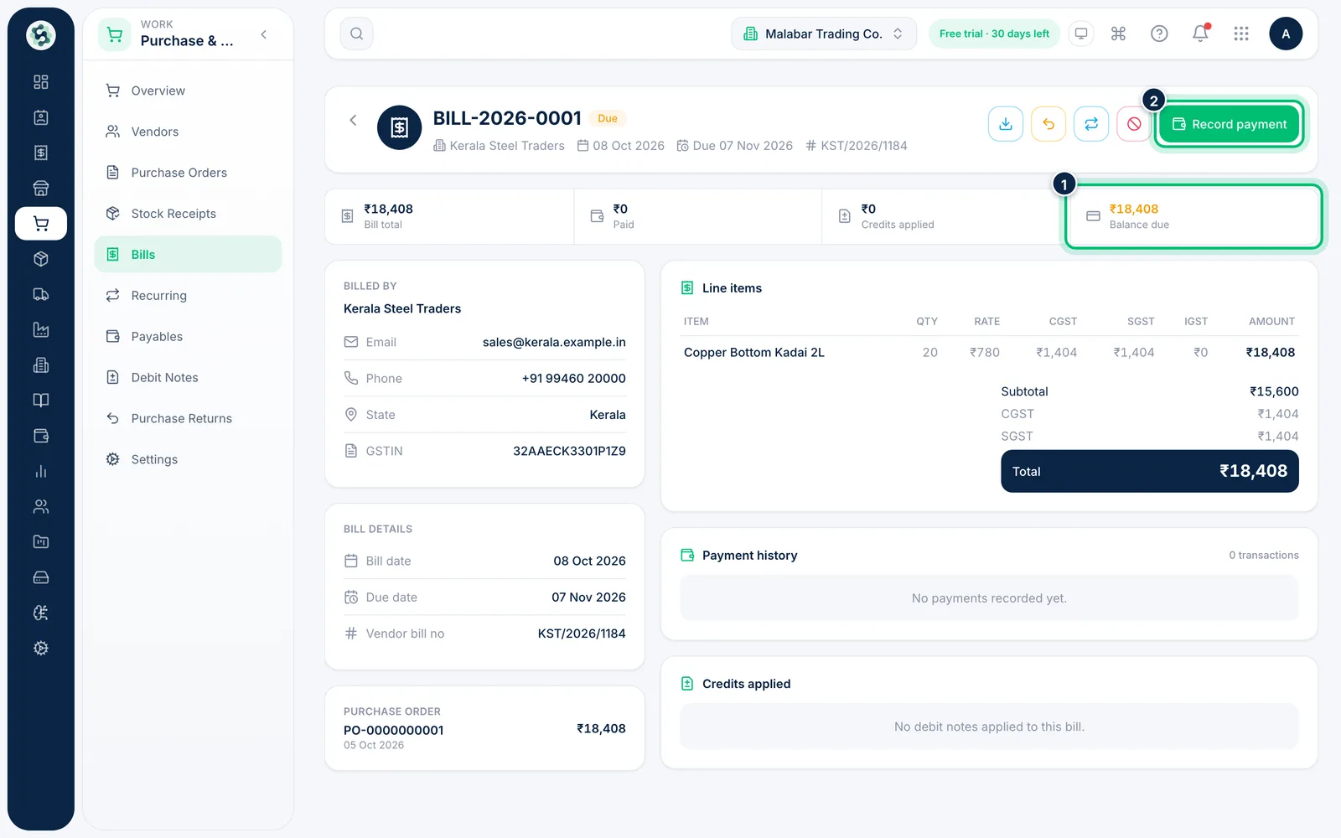Image resolution: width=1341 pixels, height=838 pixels.
Task: Open the apps grid launcher icon
Action: [x=1241, y=34]
